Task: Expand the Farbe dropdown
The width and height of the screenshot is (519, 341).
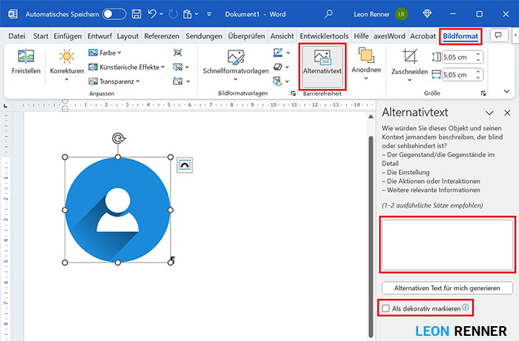Action: click(105, 53)
